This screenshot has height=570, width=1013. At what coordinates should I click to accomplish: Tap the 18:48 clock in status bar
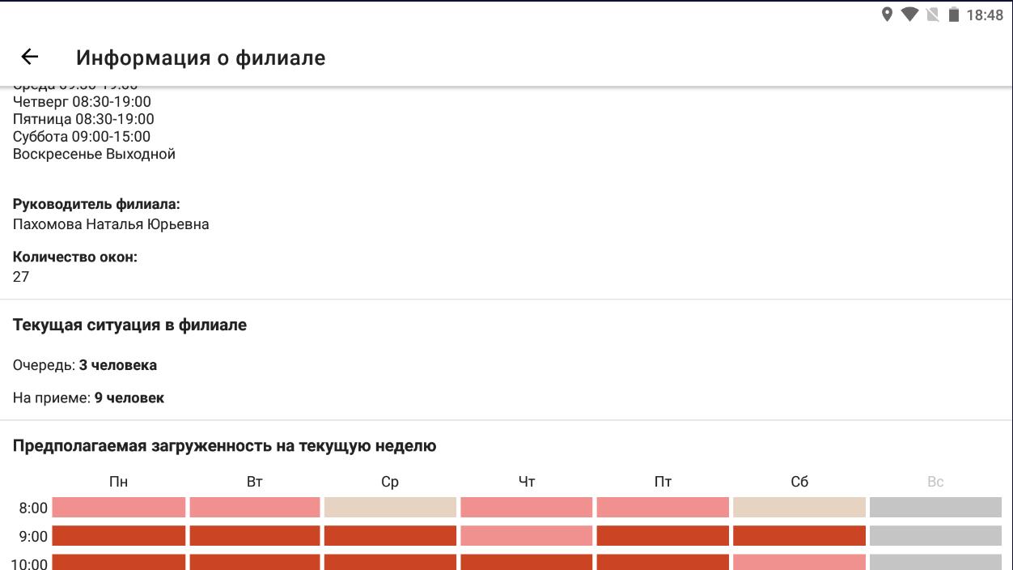click(985, 15)
